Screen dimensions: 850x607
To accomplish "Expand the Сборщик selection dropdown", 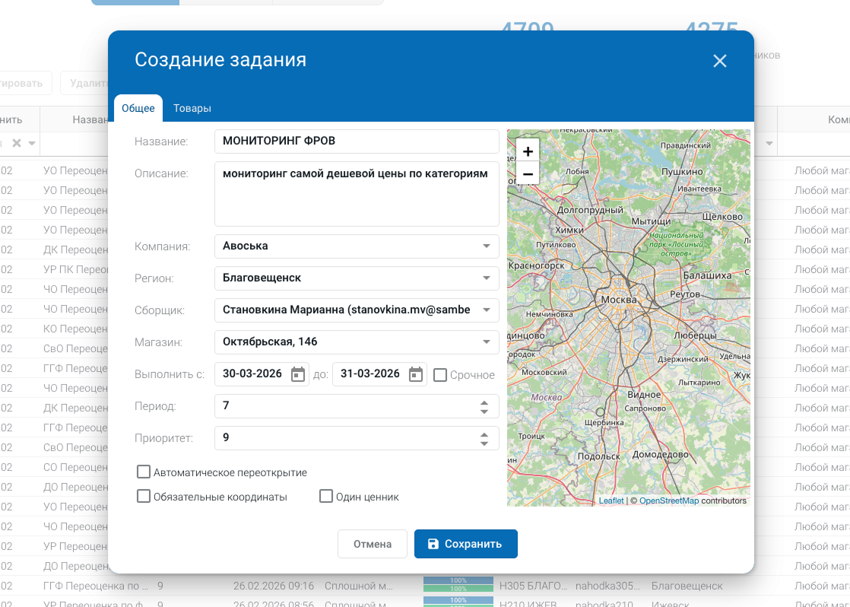I will click(487, 310).
